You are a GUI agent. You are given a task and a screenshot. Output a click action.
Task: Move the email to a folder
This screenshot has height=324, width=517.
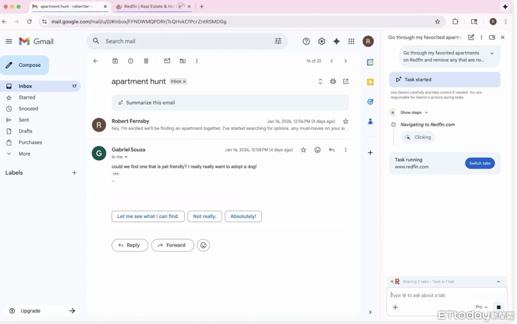[183, 61]
